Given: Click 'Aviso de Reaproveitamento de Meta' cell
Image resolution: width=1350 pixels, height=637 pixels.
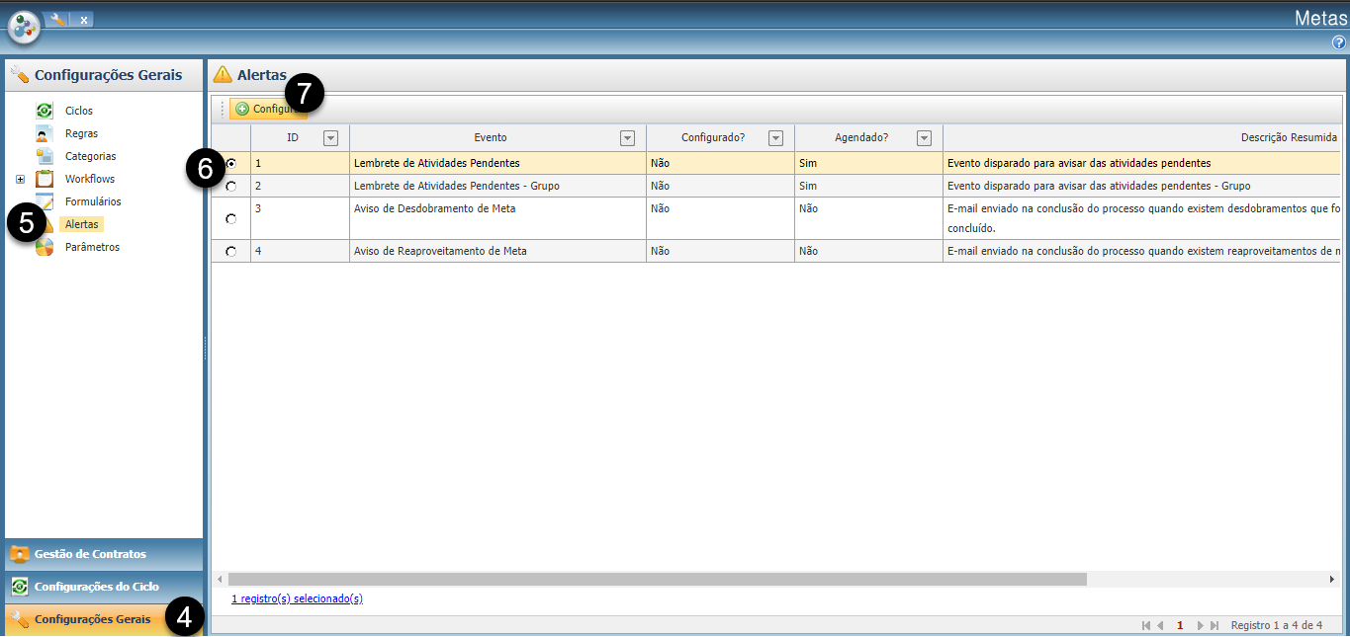Looking at the screenshot, I should coord(497,251).
